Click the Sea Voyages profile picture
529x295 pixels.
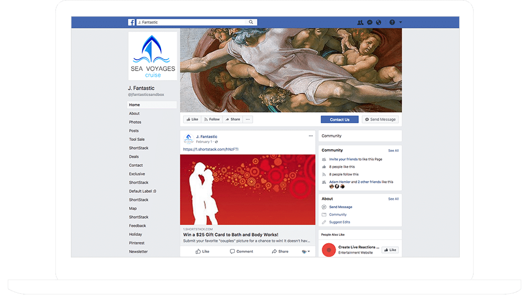(152, 56)
